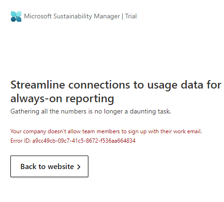This screenshot has width=224, height=202.
Task: Click the error GUID starting with a9cc49cb
Action: 84,141
